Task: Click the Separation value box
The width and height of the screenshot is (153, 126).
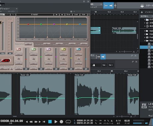Action: (28, 44)
